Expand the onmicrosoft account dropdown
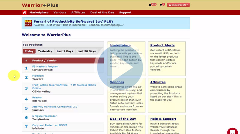 tap(178, 5)
